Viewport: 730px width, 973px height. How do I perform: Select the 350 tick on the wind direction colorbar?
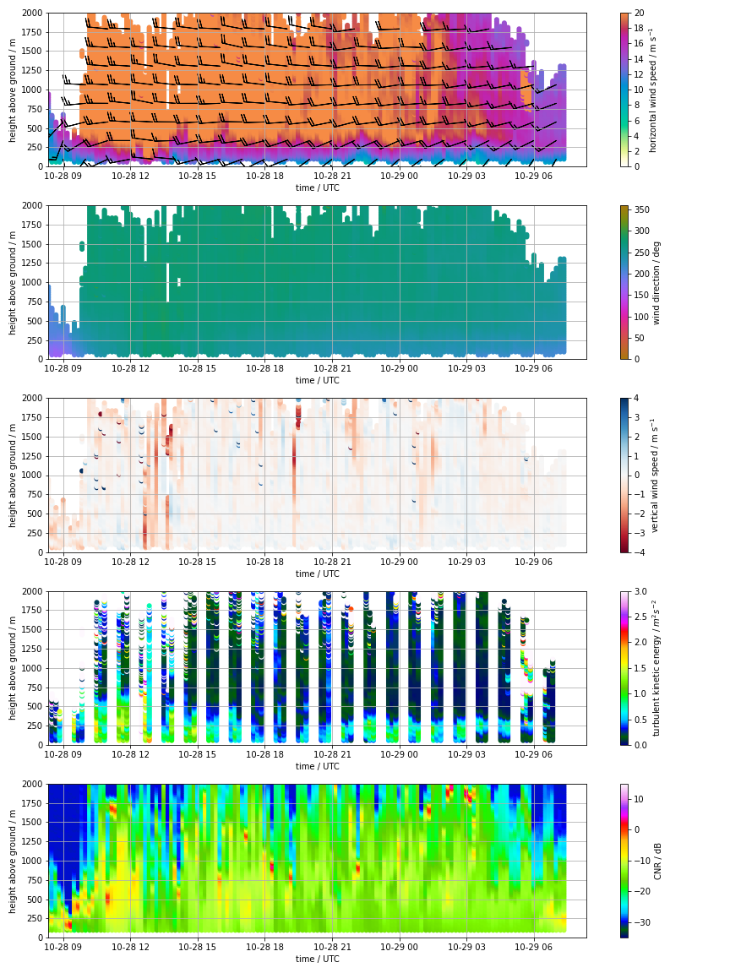pyautogui.click(x=641, y=209)
